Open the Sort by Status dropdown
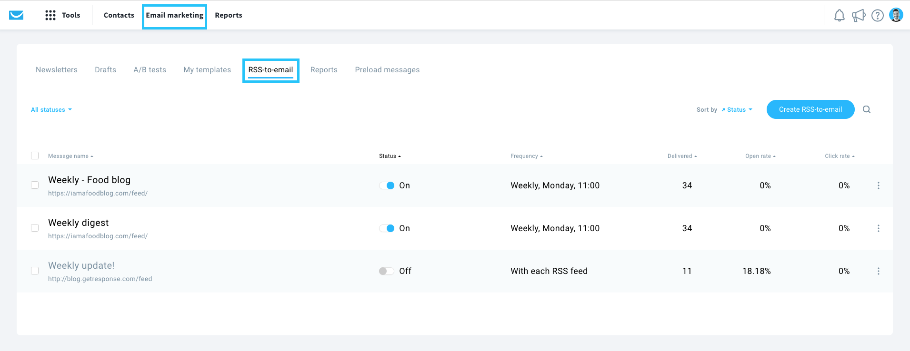910x351 pixels. point(737,109)
